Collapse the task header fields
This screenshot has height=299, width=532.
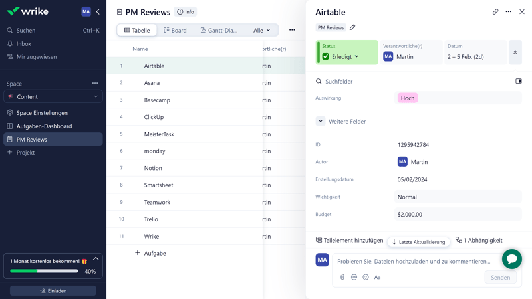pyautogui.click(x=515, y=52)
